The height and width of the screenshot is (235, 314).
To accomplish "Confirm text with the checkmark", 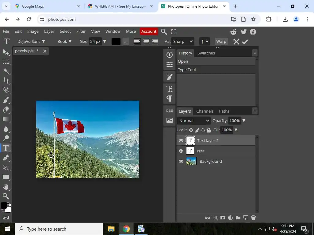I will click(245, 42).
